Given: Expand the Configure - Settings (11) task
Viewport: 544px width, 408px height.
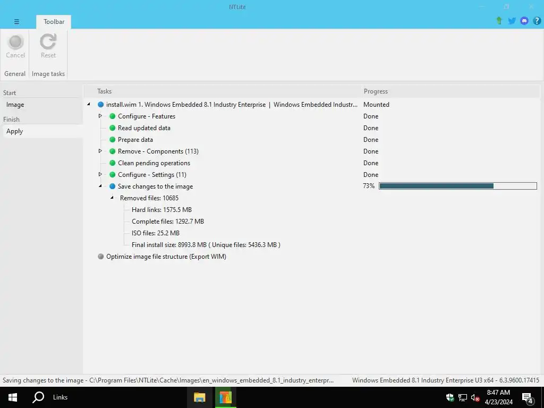Looking at the screenshot, I should [x=100, y=174].
